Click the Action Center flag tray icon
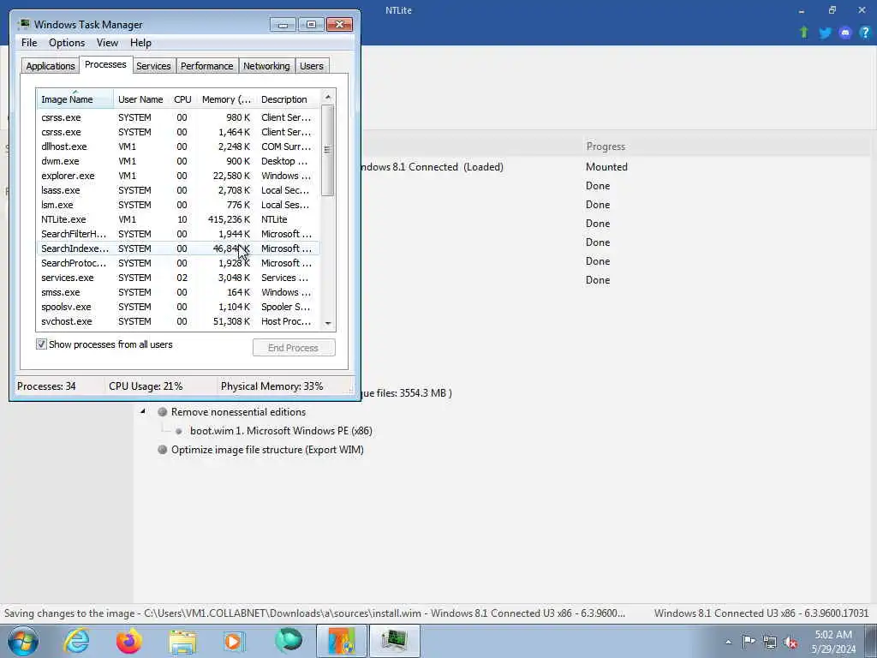This screenshot has width=877, height=658. click(x=749, y=641)
